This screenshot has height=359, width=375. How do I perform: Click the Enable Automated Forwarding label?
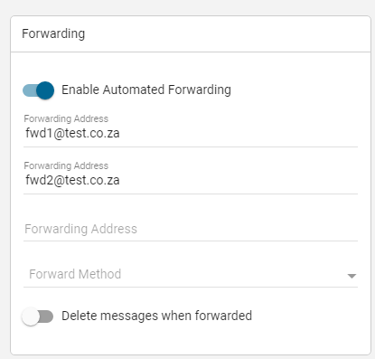point(146,90)
